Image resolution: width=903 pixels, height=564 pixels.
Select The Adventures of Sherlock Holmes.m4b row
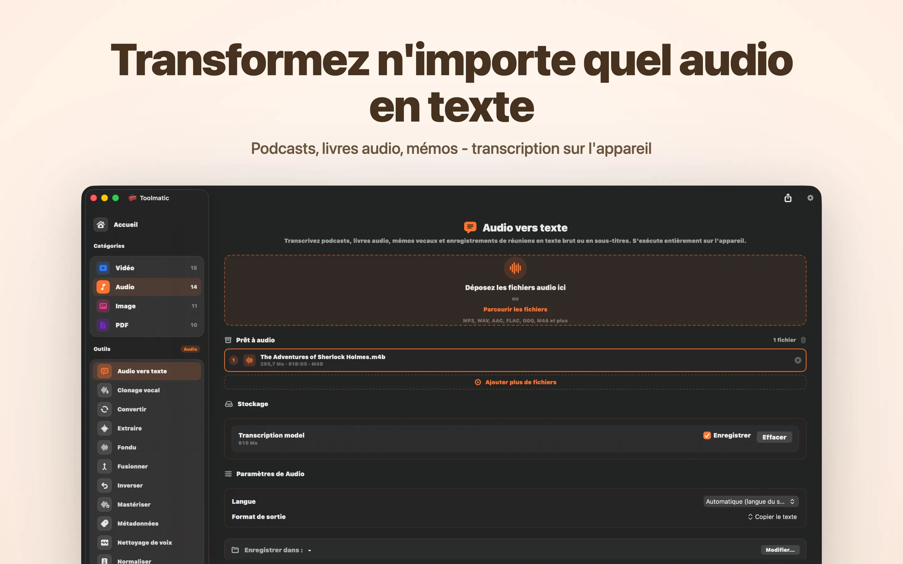515,360
